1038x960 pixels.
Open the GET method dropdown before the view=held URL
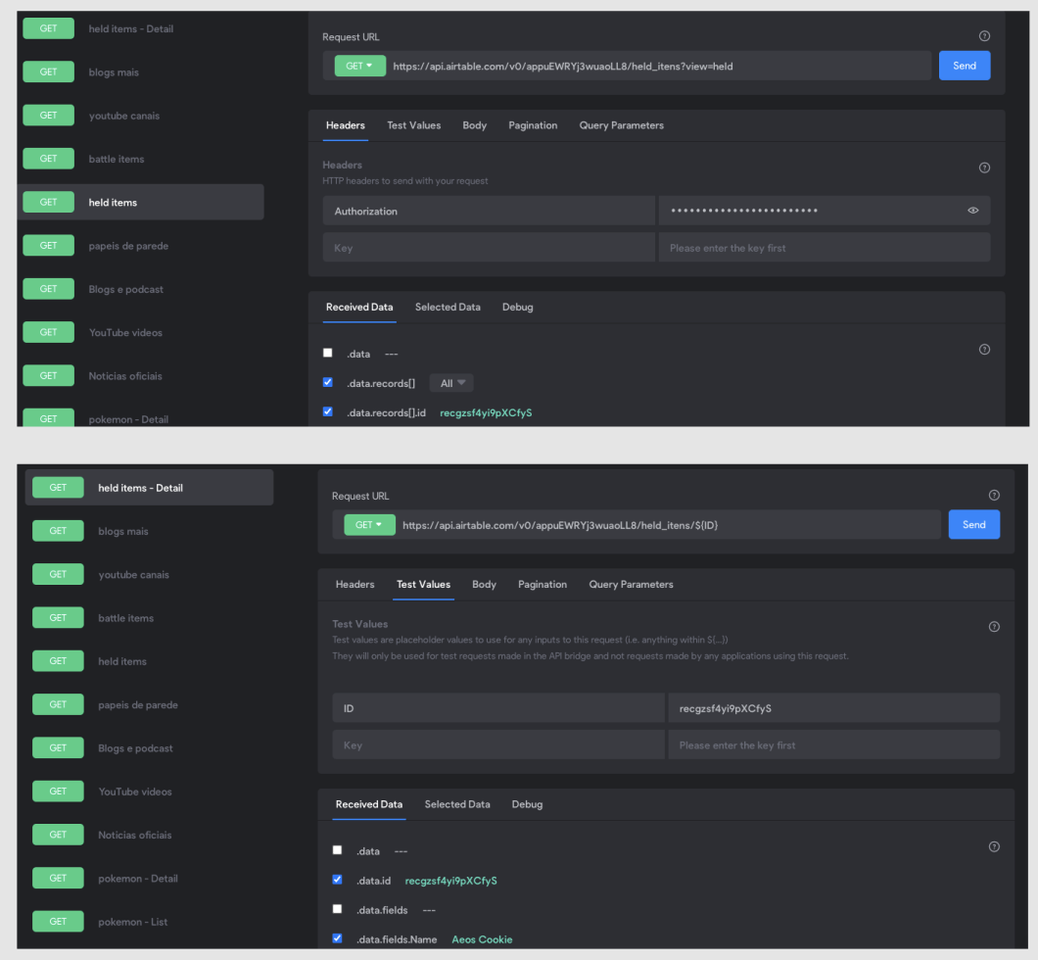click(360, 66)
